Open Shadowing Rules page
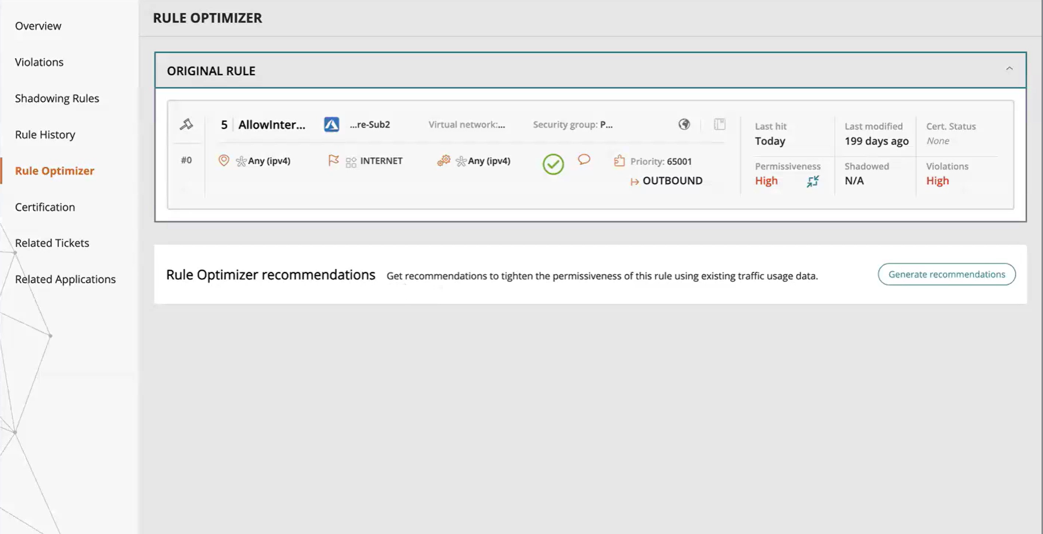The image size is (1043, 534). click(57, 98)
